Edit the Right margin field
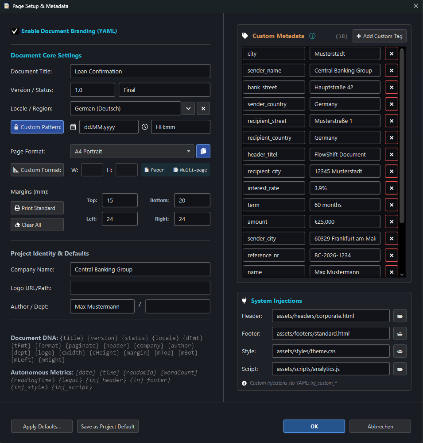 [x=192, y=219]
